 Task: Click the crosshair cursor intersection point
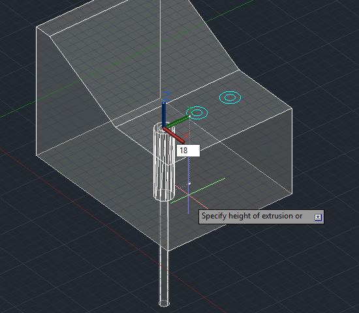(188, 194)
